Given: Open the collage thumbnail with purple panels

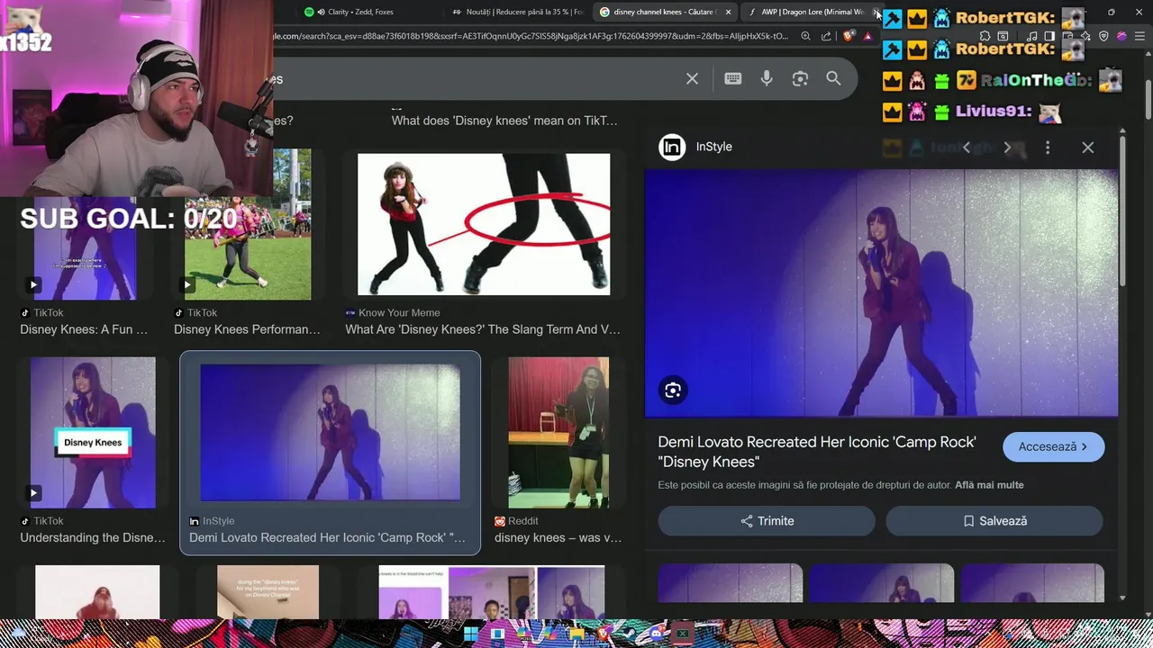Looking at the screenshot, I should point(492,592).
